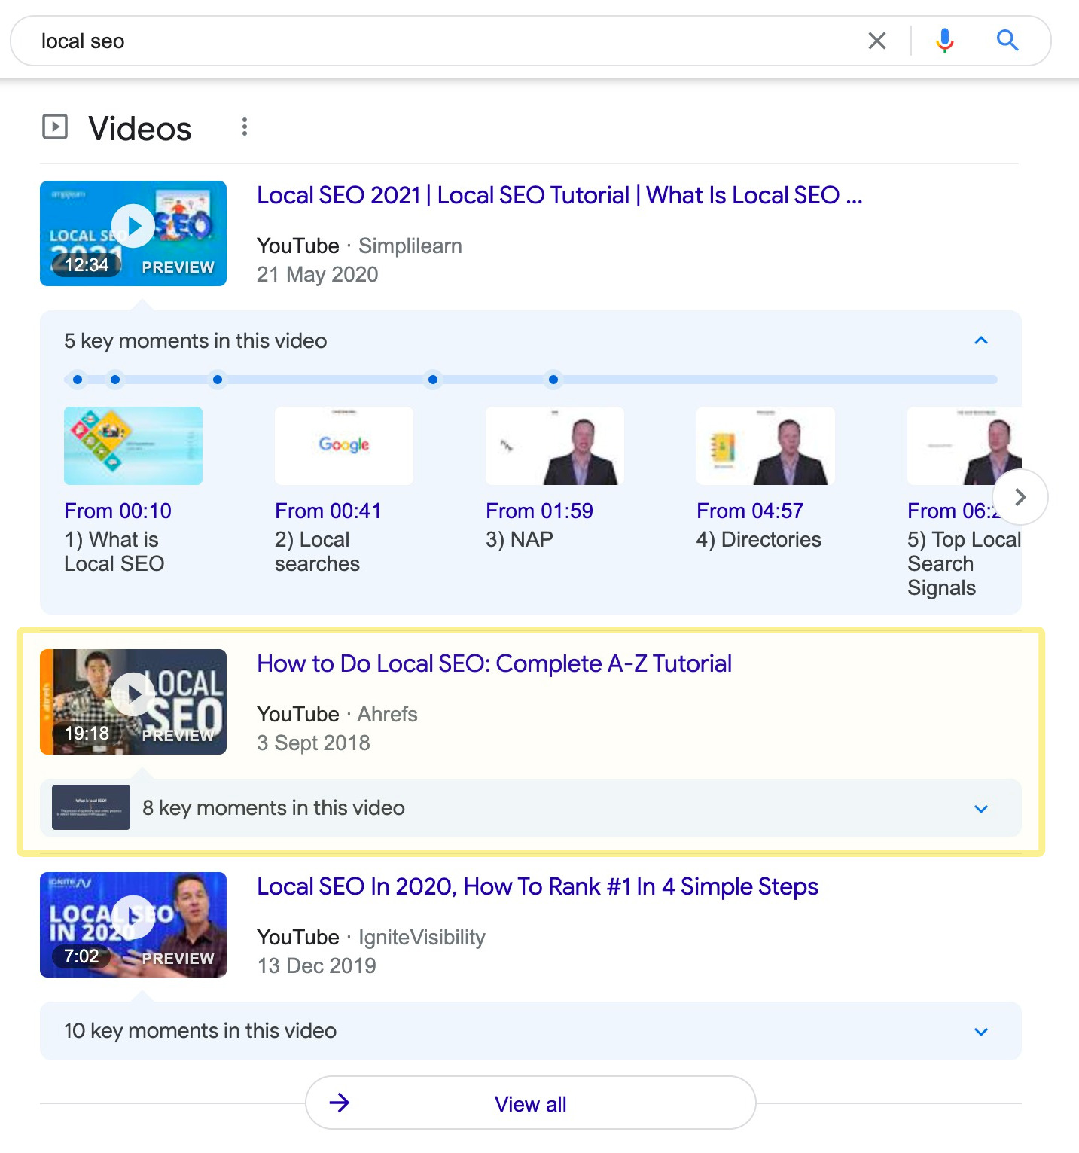Click the 'IgniteVisibility' channel name
This screenshot has width=1079, height=1153.
point(422,937)
